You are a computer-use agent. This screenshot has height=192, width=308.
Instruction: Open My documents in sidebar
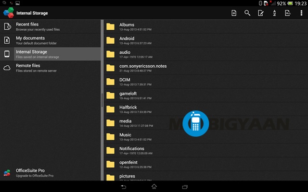(x=50, y=40)
